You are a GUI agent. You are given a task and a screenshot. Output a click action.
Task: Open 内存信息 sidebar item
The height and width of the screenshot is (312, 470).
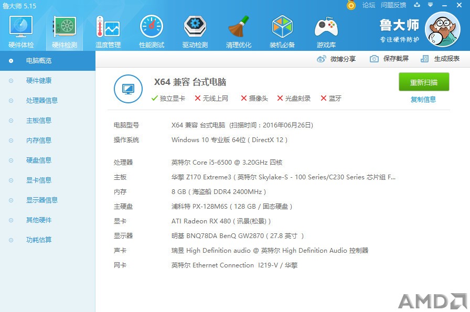pyautogui.click(x=48, y=140)
